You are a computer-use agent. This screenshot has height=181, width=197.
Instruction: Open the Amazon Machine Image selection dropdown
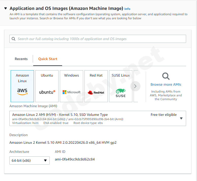pyautogui.click(x=98, y=118)
